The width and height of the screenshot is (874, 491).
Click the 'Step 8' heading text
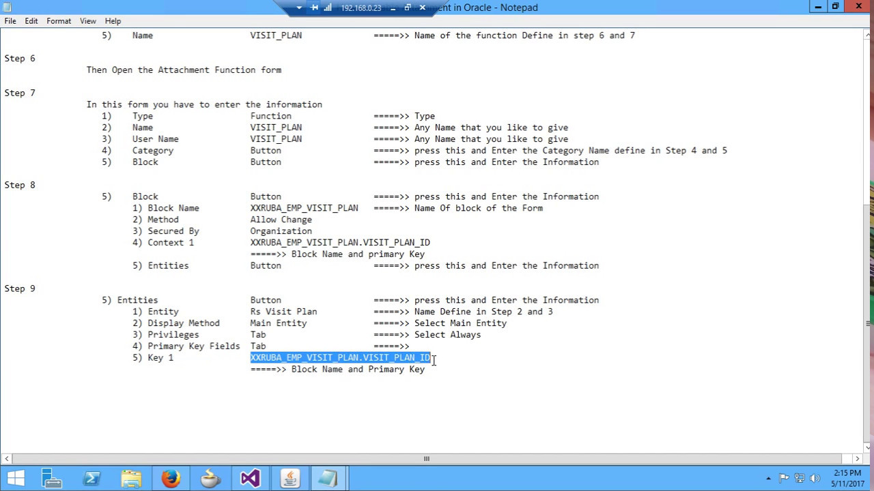pos(20,185)
